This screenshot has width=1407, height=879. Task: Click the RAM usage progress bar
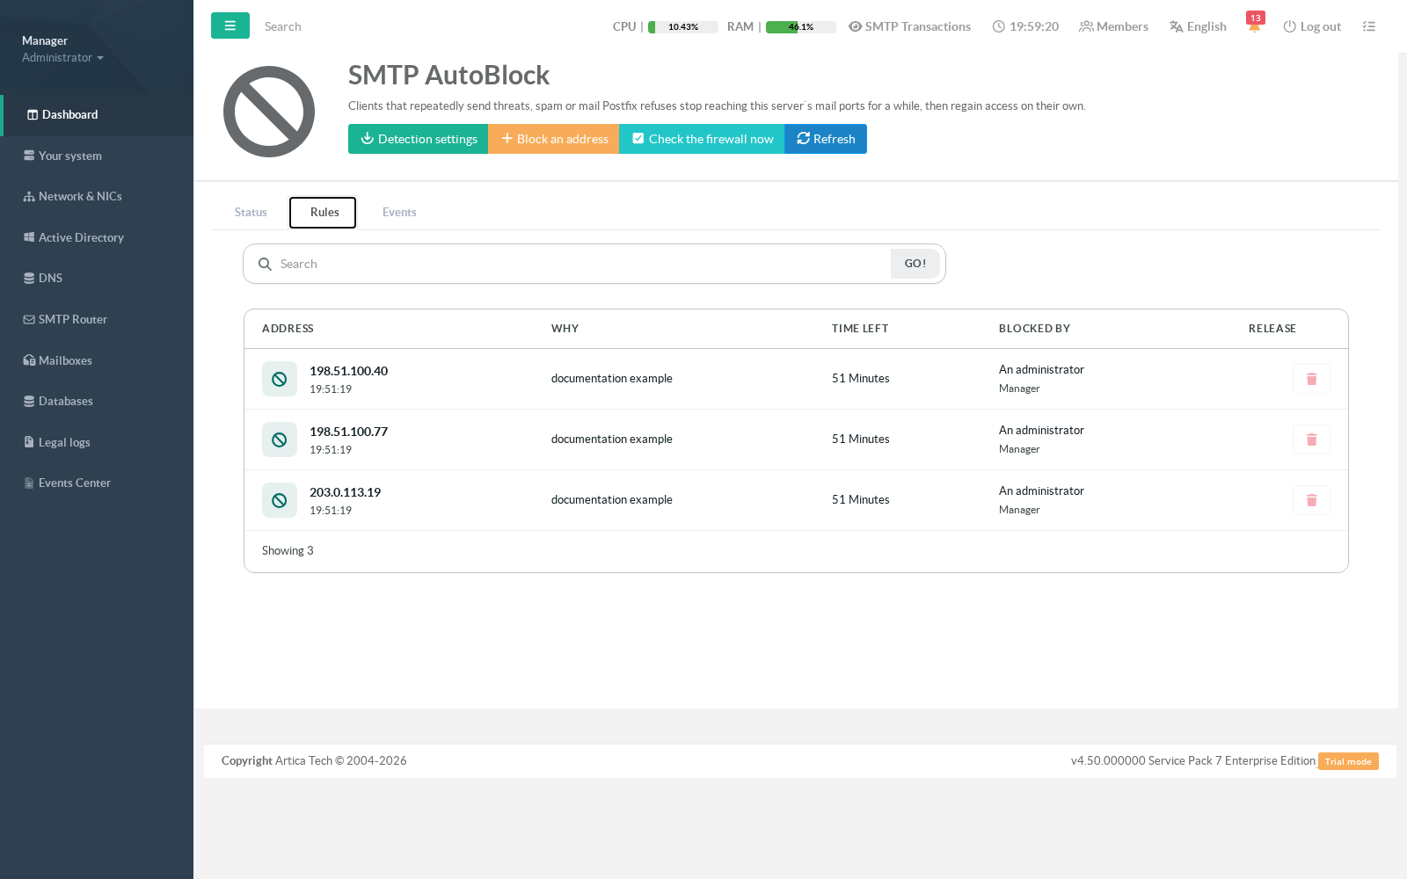801,27
